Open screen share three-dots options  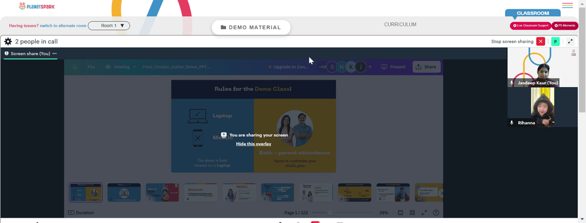point(54,53)
